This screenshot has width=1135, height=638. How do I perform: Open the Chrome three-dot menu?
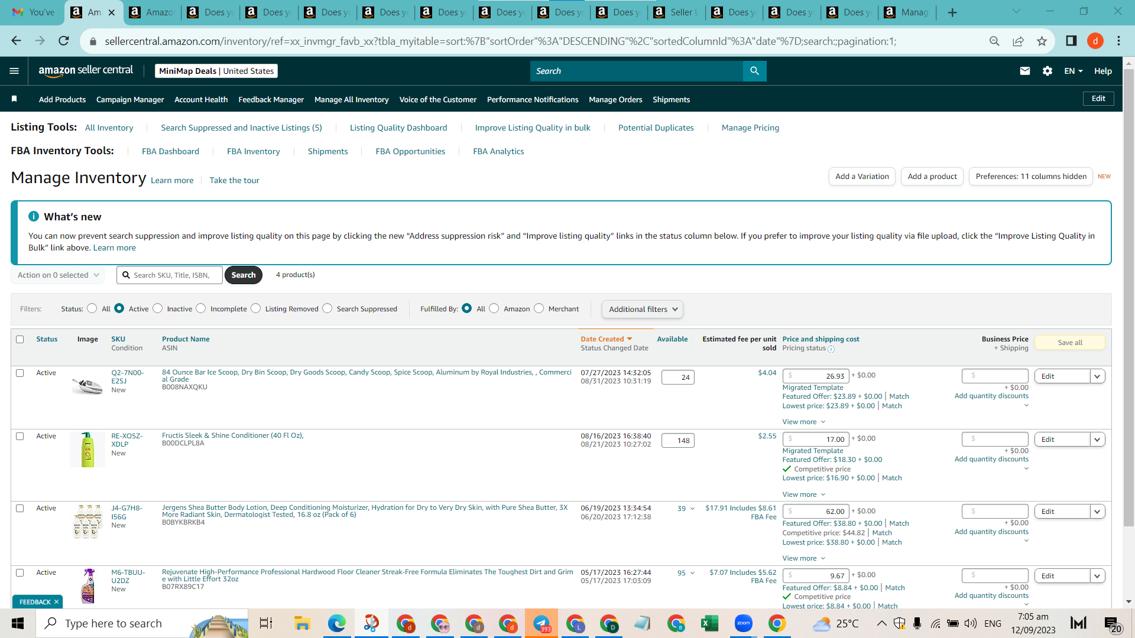(1118, 41)
